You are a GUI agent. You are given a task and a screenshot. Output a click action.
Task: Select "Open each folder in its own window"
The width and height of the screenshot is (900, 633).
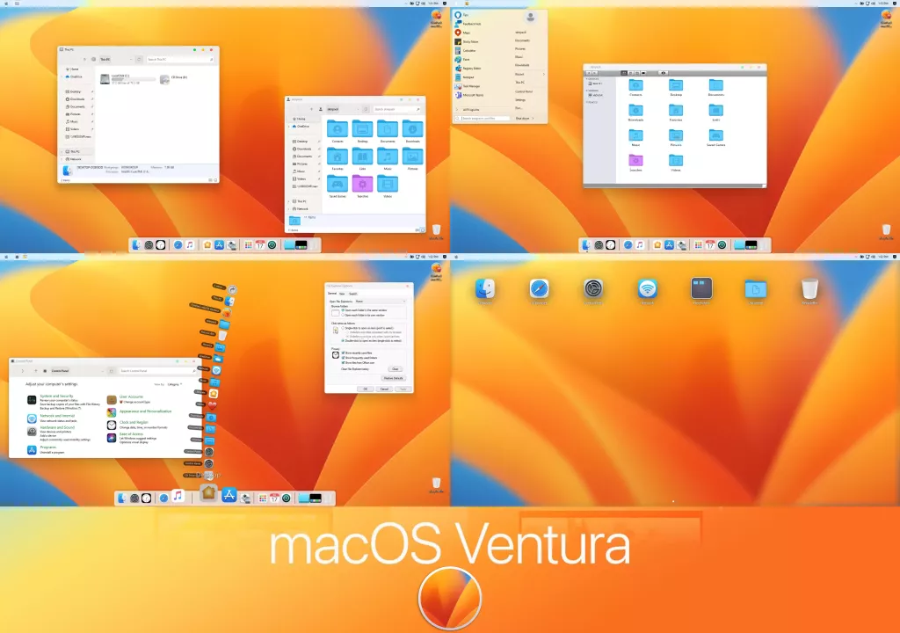342,315
